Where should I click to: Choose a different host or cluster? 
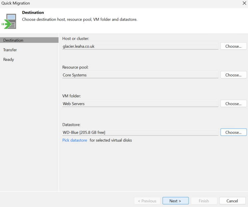click(233, 46)
